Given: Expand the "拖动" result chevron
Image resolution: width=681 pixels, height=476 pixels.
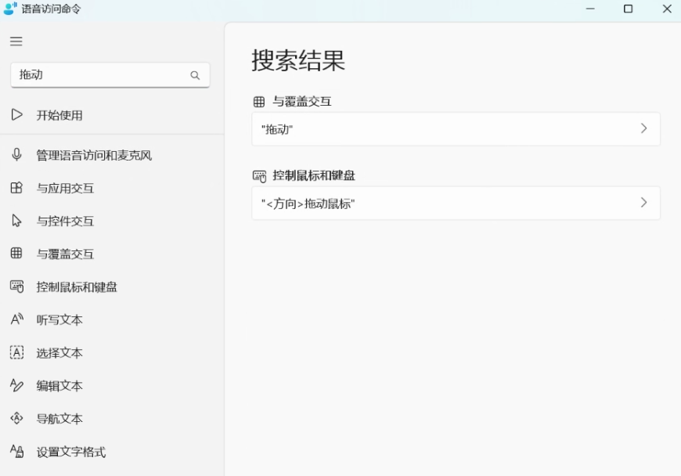Looking at the screenshot, I should 643,128.
